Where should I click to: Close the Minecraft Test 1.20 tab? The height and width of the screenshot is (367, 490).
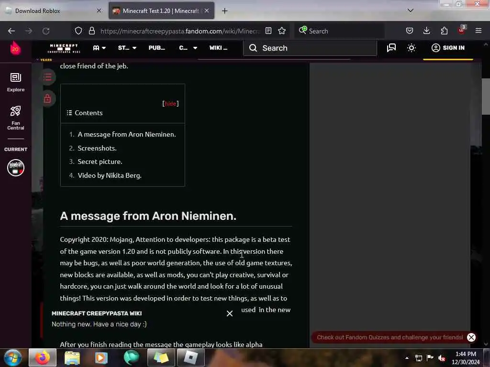(x=207, y=11)
